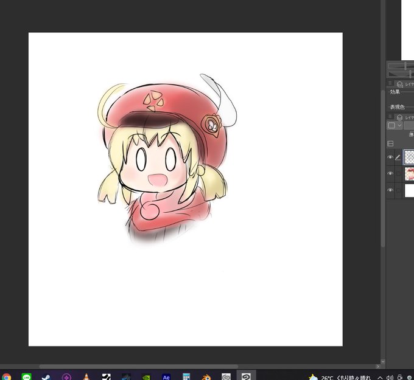Image resolution: width=414 pixels, height=380 pixels.
Task: Click the canvas vertical scrollbar thumb
Action: click(383, 169)
